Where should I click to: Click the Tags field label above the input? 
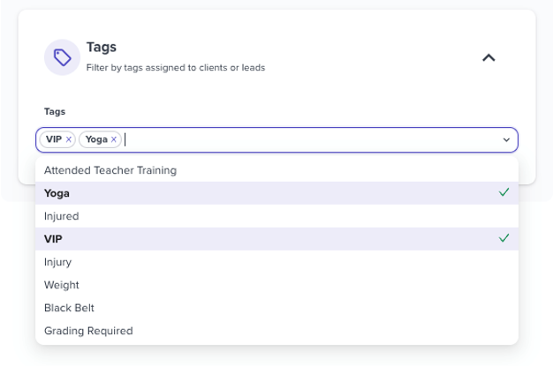pyautogui.click(x=55, y=112)
